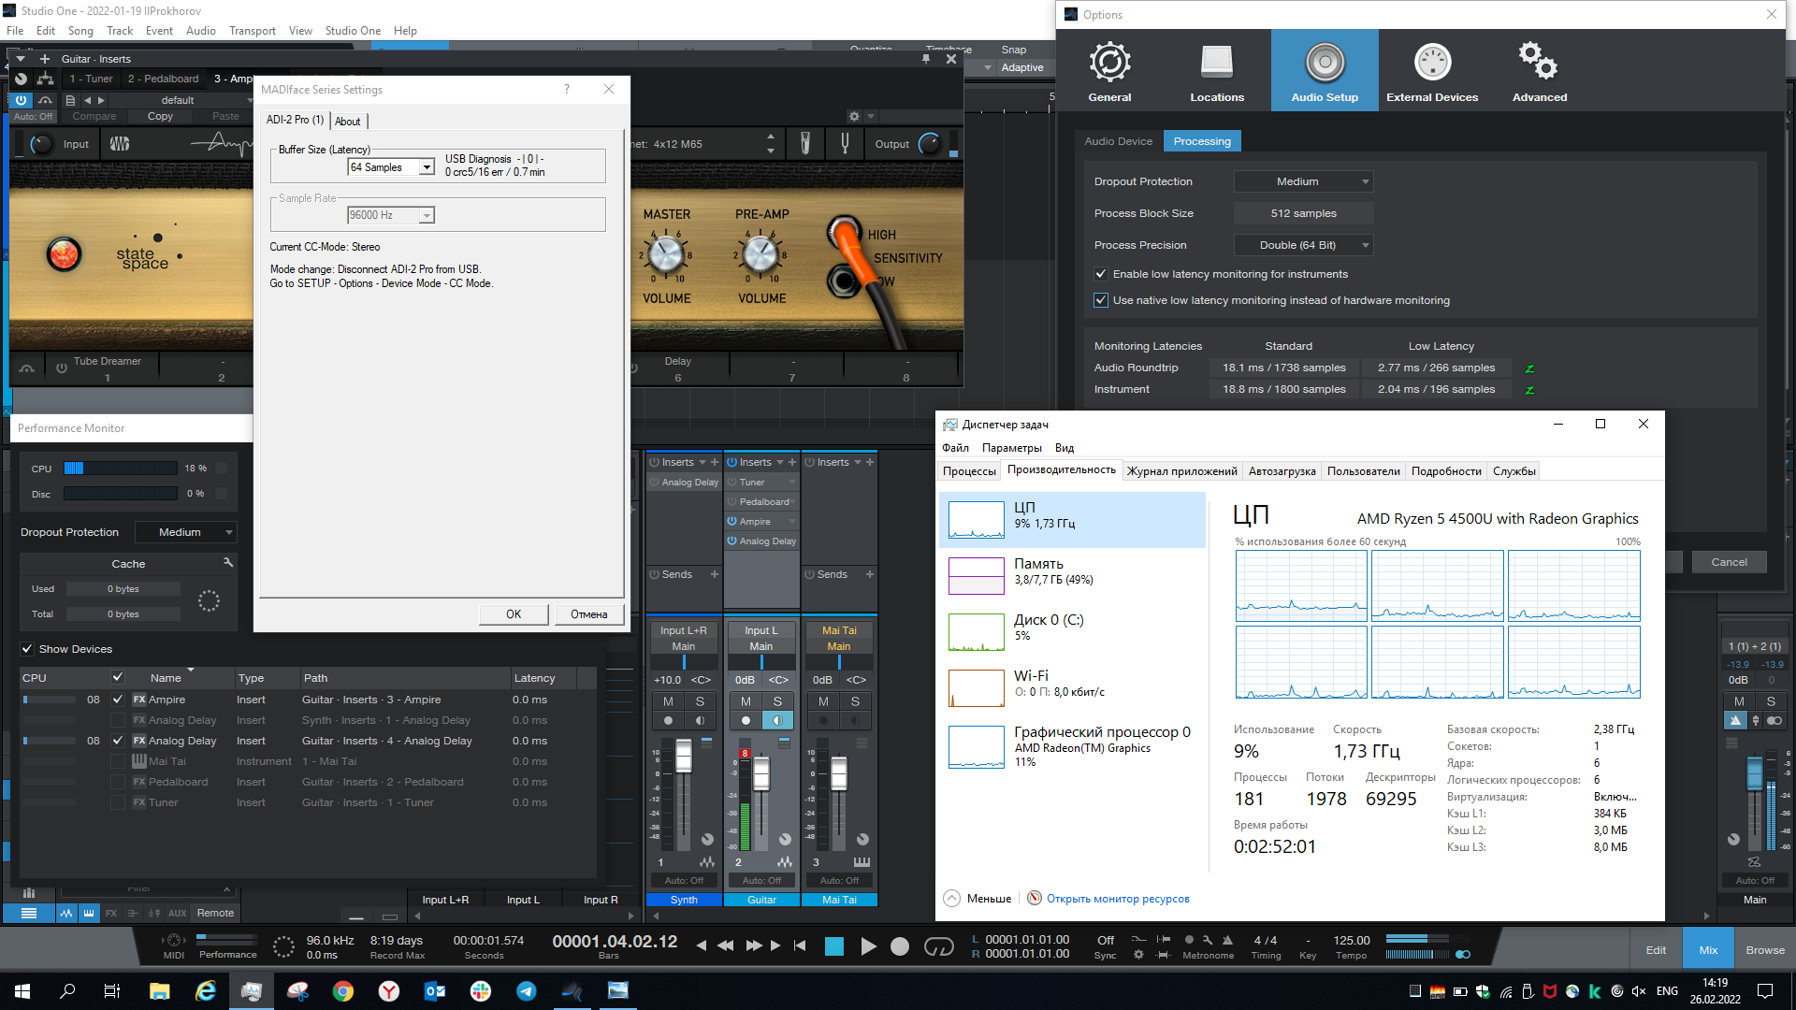Screen dimensions: 1796x1010
Task: Mute the Guitar mixer channel
Action: point(746,701)
